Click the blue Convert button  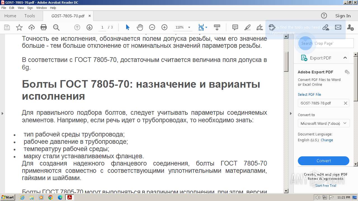tap(324, 161)
